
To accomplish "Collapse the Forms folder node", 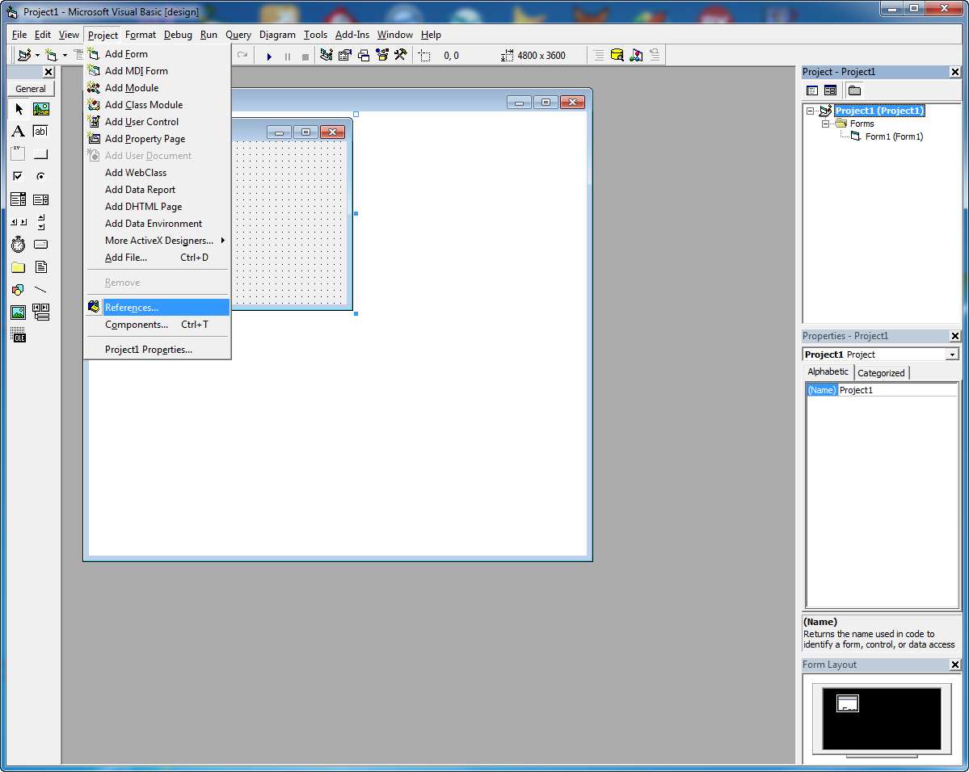I will 825,124.
